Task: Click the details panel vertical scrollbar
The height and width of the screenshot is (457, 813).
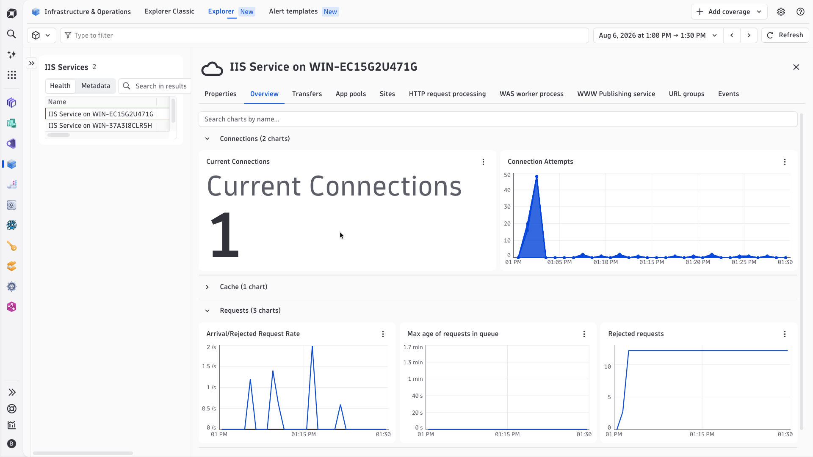Action: click(801, 271)
